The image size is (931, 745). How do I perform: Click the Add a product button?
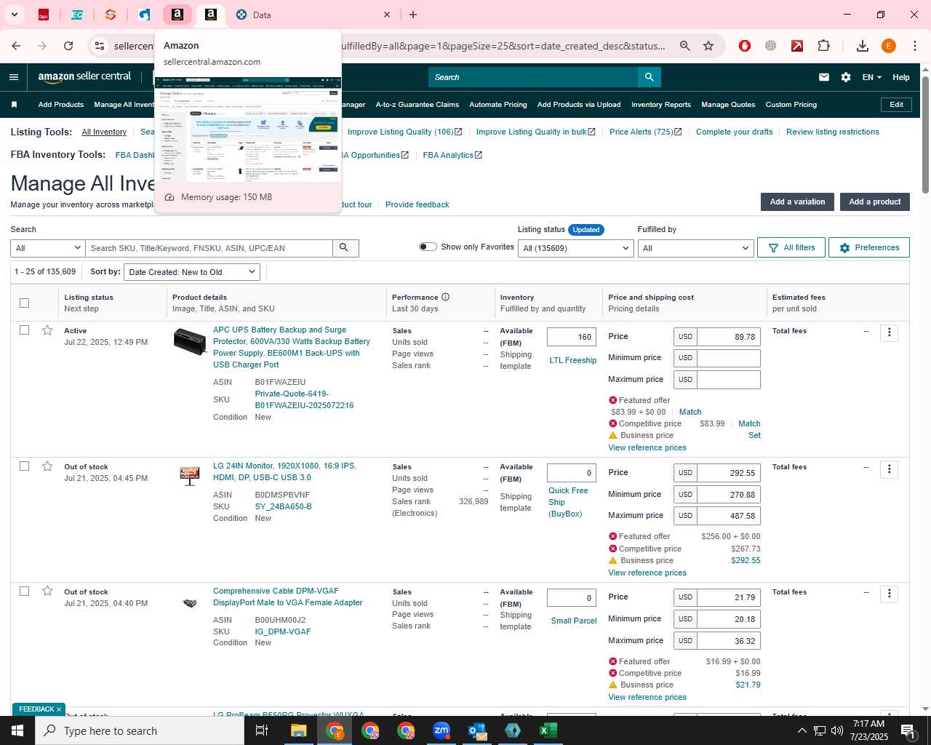[875, 202]
